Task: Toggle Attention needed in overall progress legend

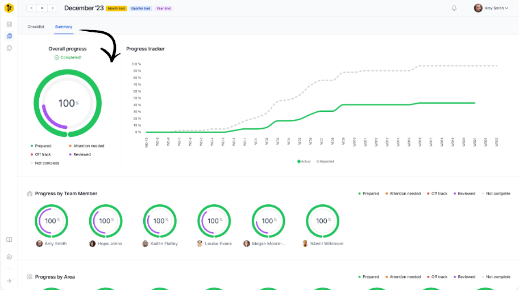Action: [87, 146]
